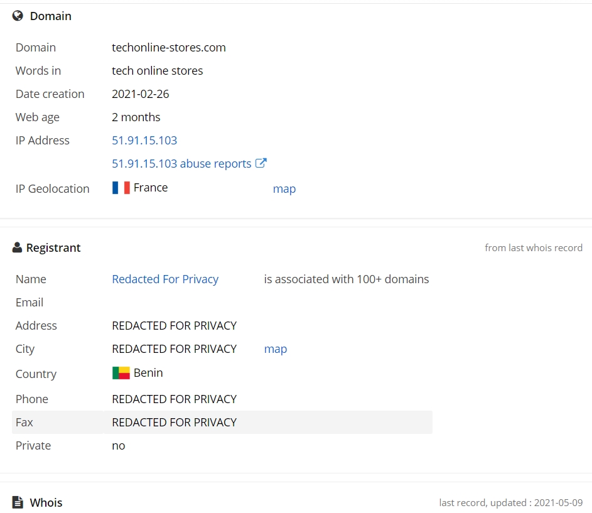
Task: Click the Date creation value 2021-02-26
Action: coord(141,94)
